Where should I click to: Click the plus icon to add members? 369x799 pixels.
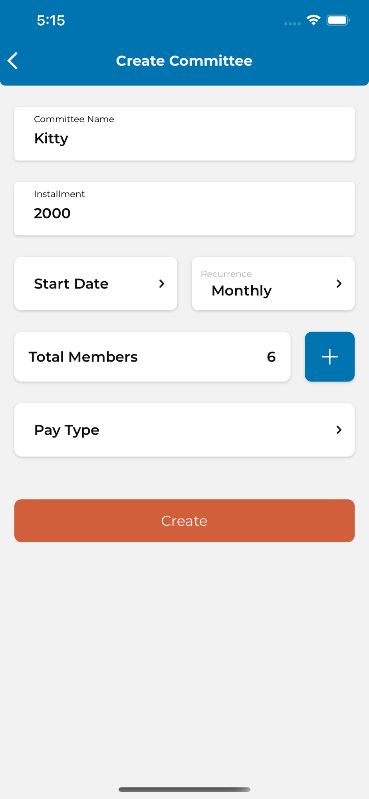click(x=329, y=357)
